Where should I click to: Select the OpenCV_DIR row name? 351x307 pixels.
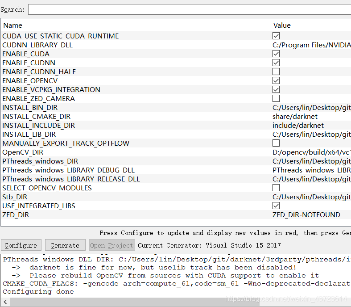tap(23, 152)
